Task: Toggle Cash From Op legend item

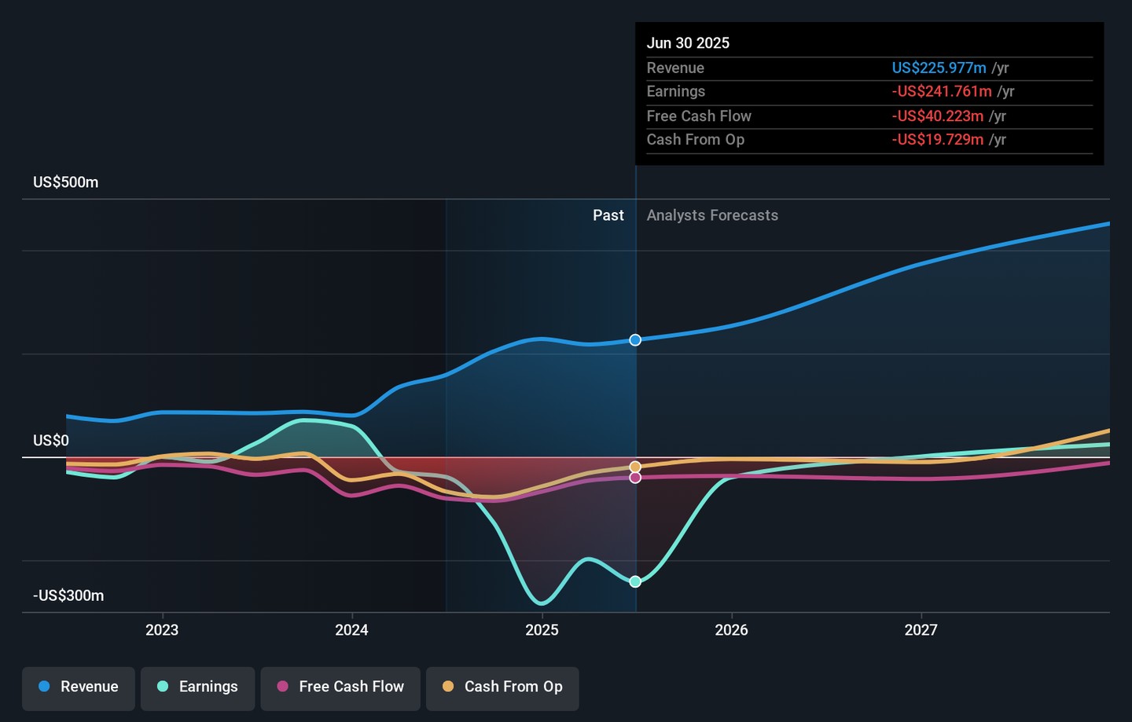Action: tap(502, 687)
